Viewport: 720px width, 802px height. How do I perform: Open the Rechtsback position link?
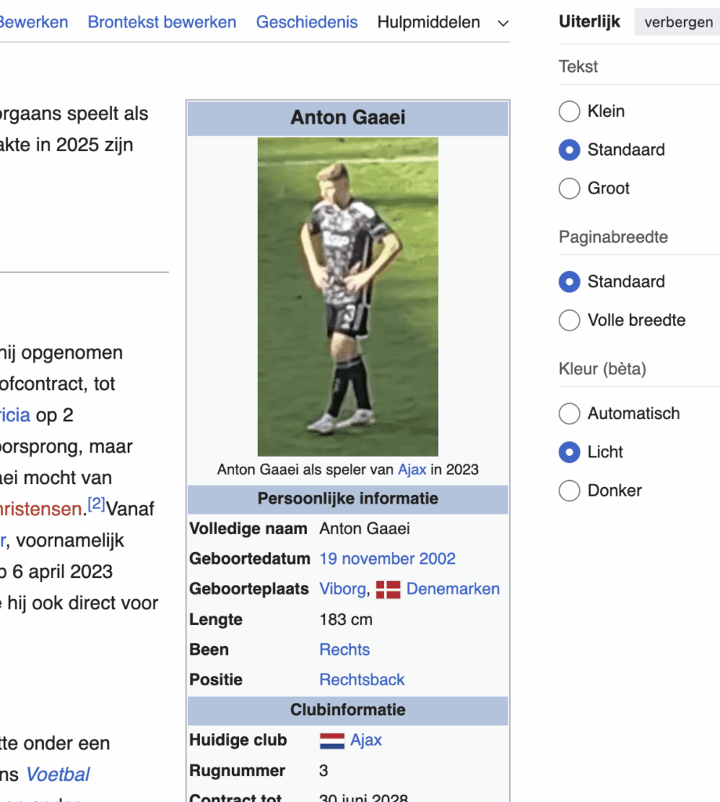click(x=362, y=679)
